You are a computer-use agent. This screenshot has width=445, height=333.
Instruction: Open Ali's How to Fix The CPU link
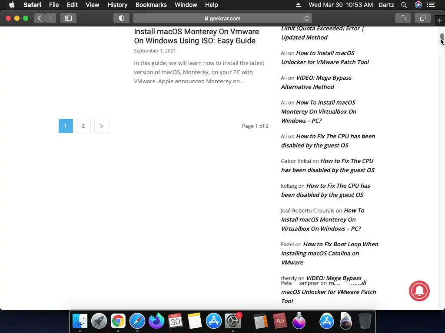click(x=328, y=141)
